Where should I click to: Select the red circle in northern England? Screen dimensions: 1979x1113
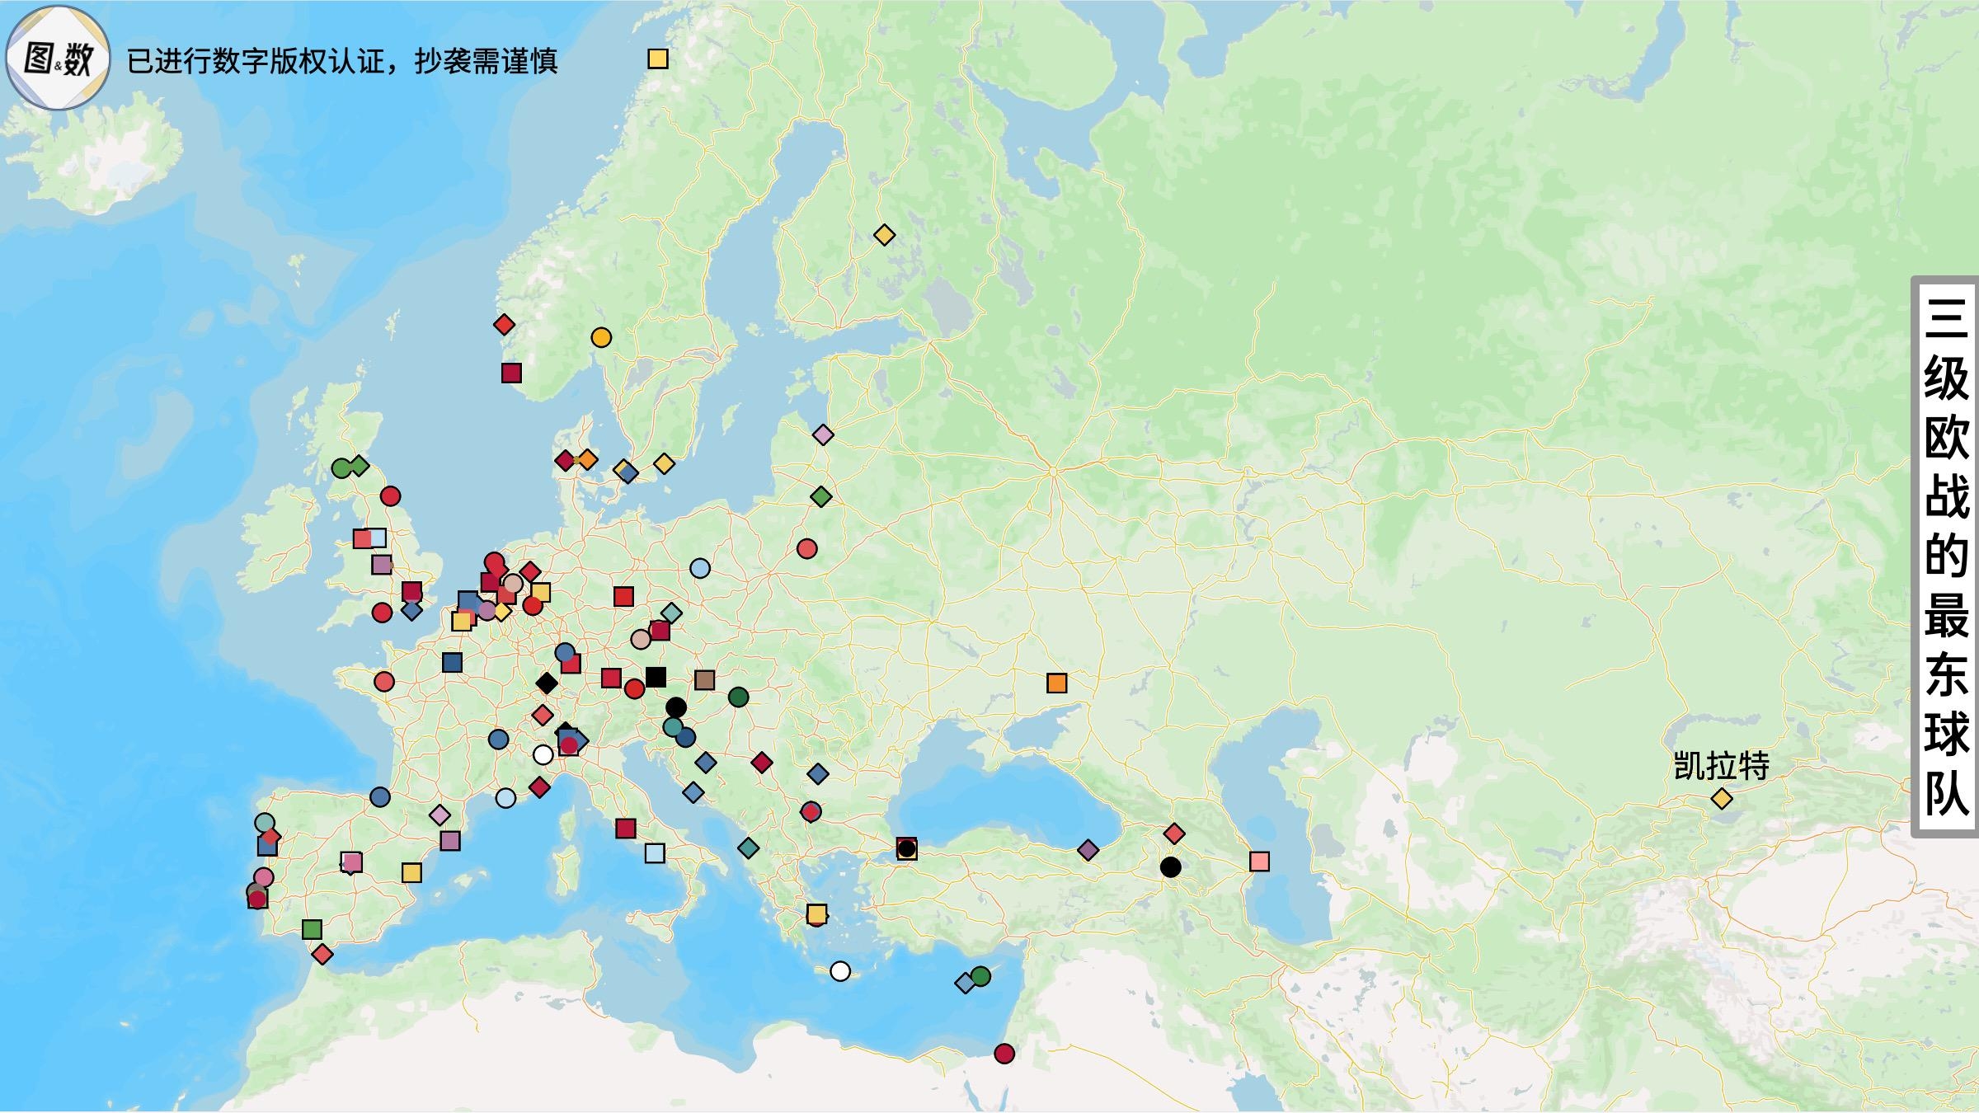click(390, 495)
